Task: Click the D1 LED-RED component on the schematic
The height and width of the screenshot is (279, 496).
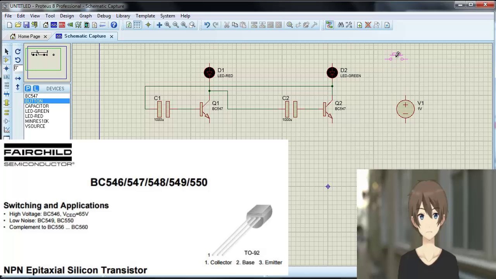Action: coord(209,72)
